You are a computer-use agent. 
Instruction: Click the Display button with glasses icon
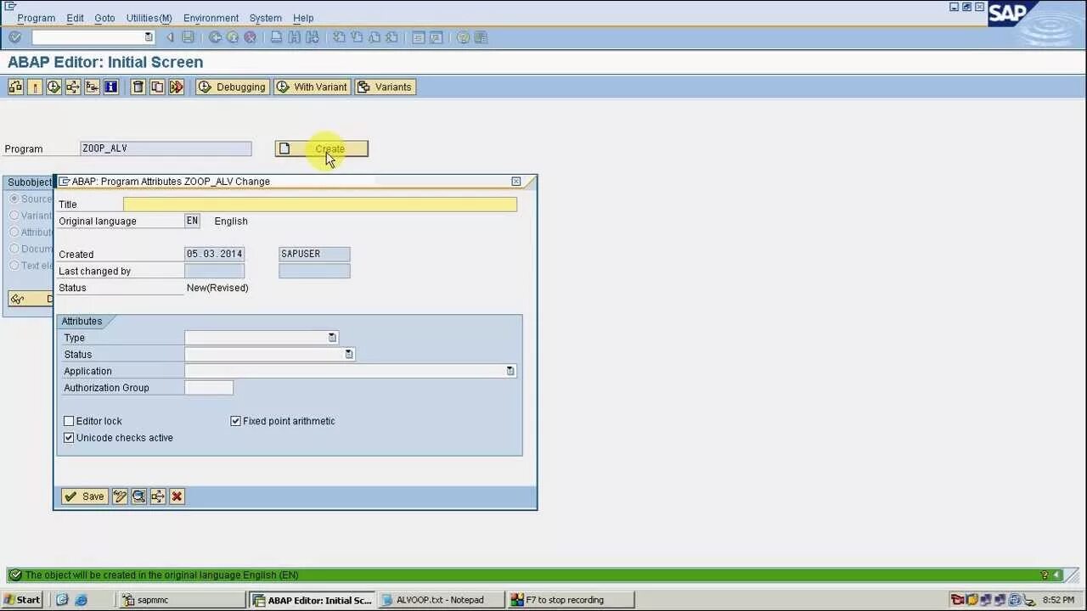pos(31,299)
